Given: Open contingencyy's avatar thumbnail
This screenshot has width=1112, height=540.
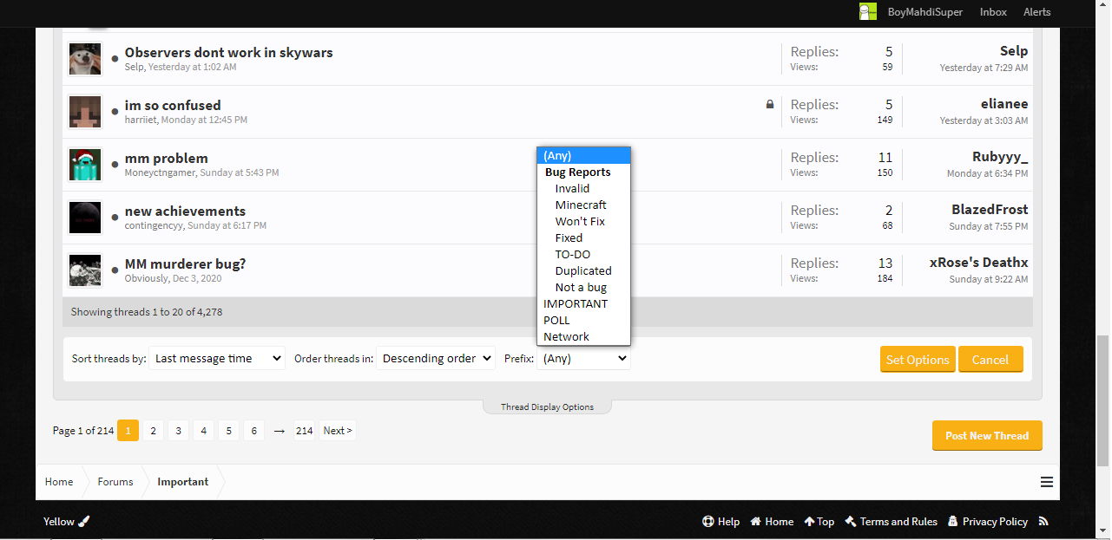Looking at the screenshot, I should coord(85,218).
